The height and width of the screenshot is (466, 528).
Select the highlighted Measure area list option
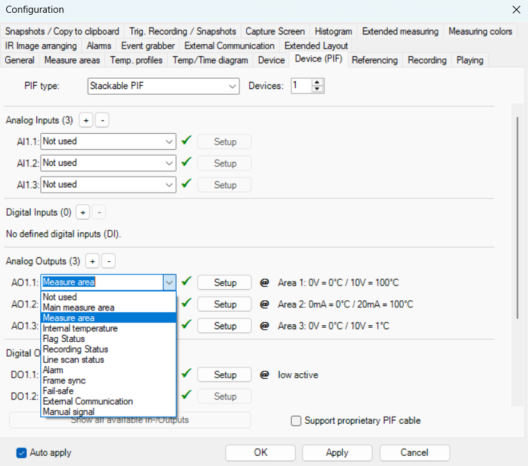[x=108, y=318]
